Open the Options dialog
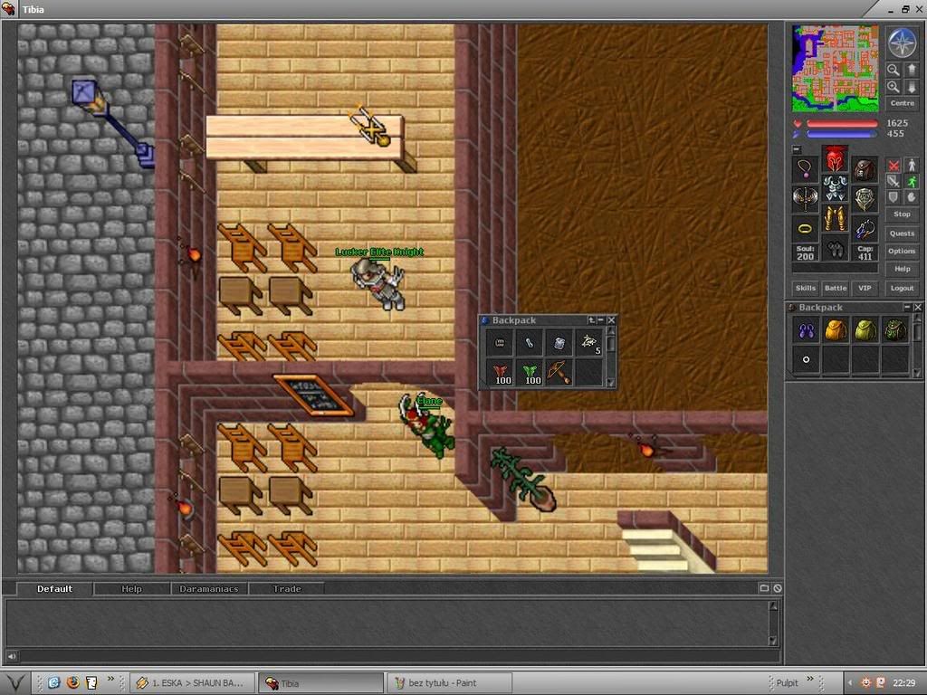This screenshot has width=927, height=695. 903,252
